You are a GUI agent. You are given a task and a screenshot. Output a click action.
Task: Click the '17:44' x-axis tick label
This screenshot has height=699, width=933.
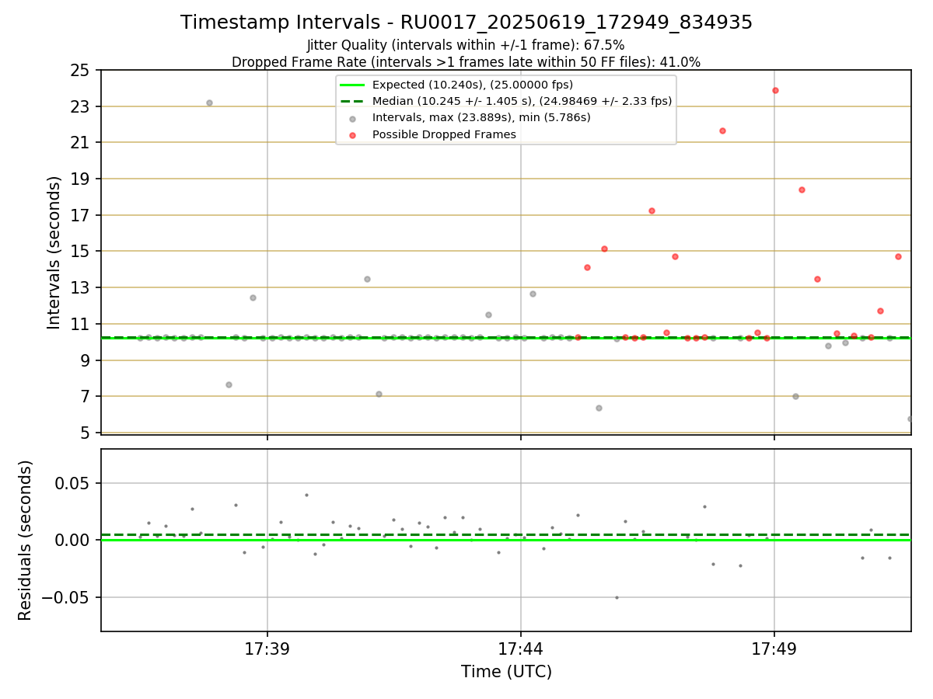(521, 648)
